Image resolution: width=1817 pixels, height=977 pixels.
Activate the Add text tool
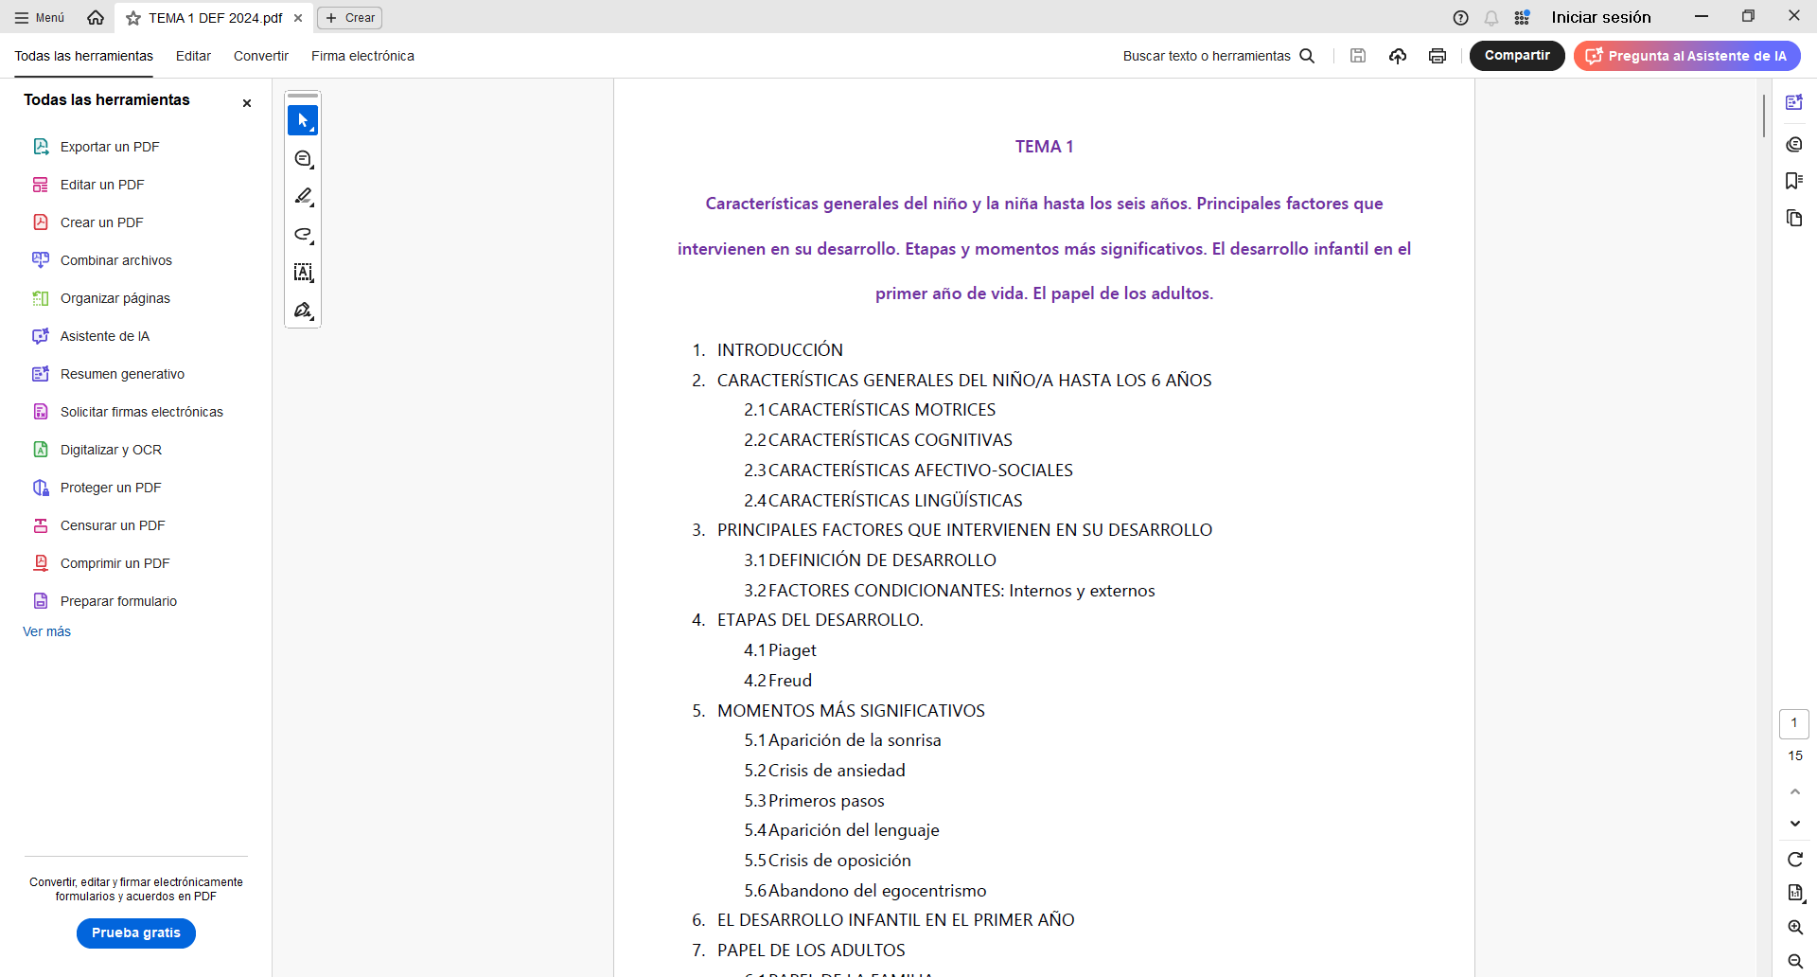point(303,273)
